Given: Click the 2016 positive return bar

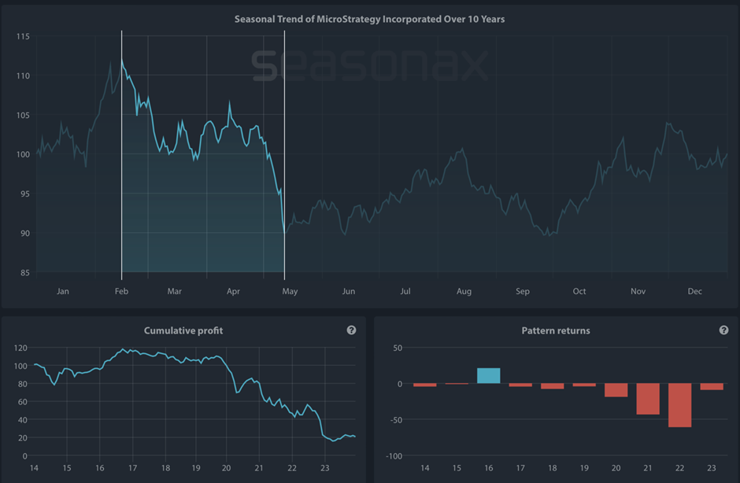Looking at the screenshot, I should [488, 376].
